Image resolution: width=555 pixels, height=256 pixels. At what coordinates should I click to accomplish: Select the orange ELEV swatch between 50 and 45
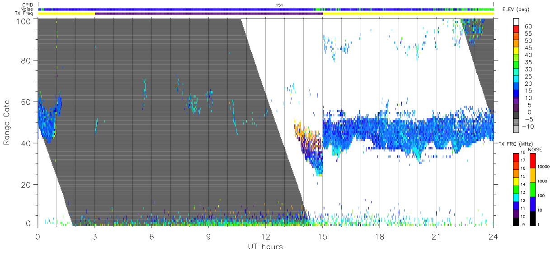click(517, 44)
